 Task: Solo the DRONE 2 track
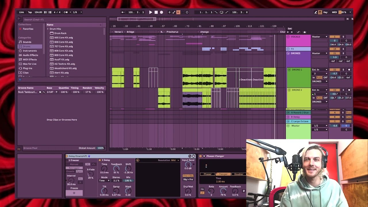point(343,90)
